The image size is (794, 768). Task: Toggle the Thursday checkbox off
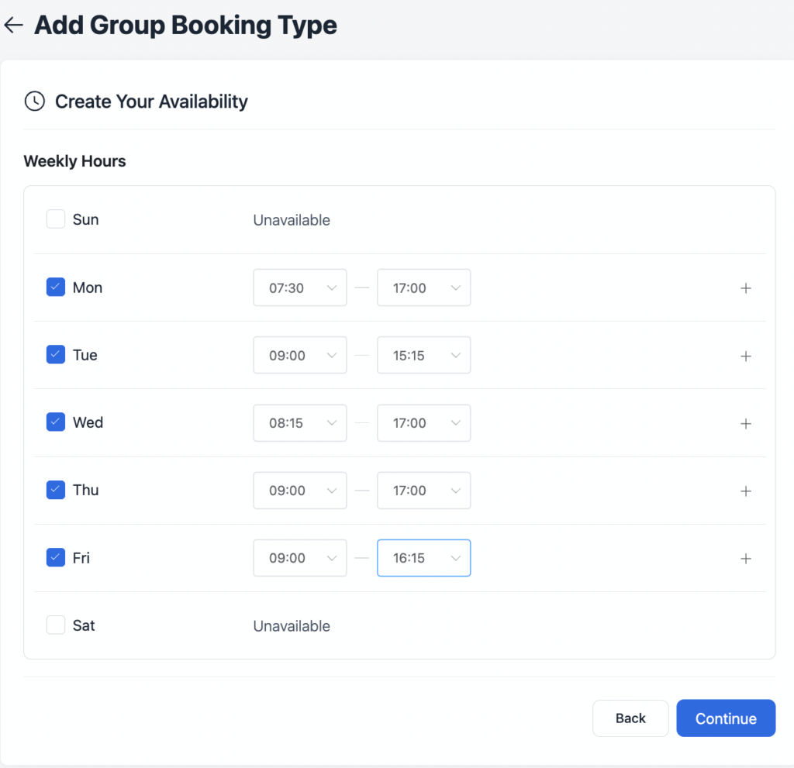[x=56, y=490]
